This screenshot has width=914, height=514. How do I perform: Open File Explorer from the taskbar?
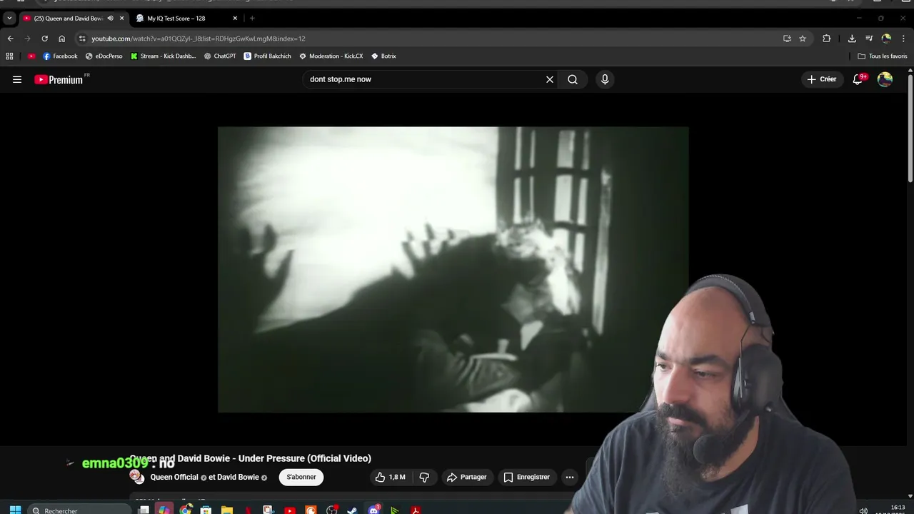point(227,510)
